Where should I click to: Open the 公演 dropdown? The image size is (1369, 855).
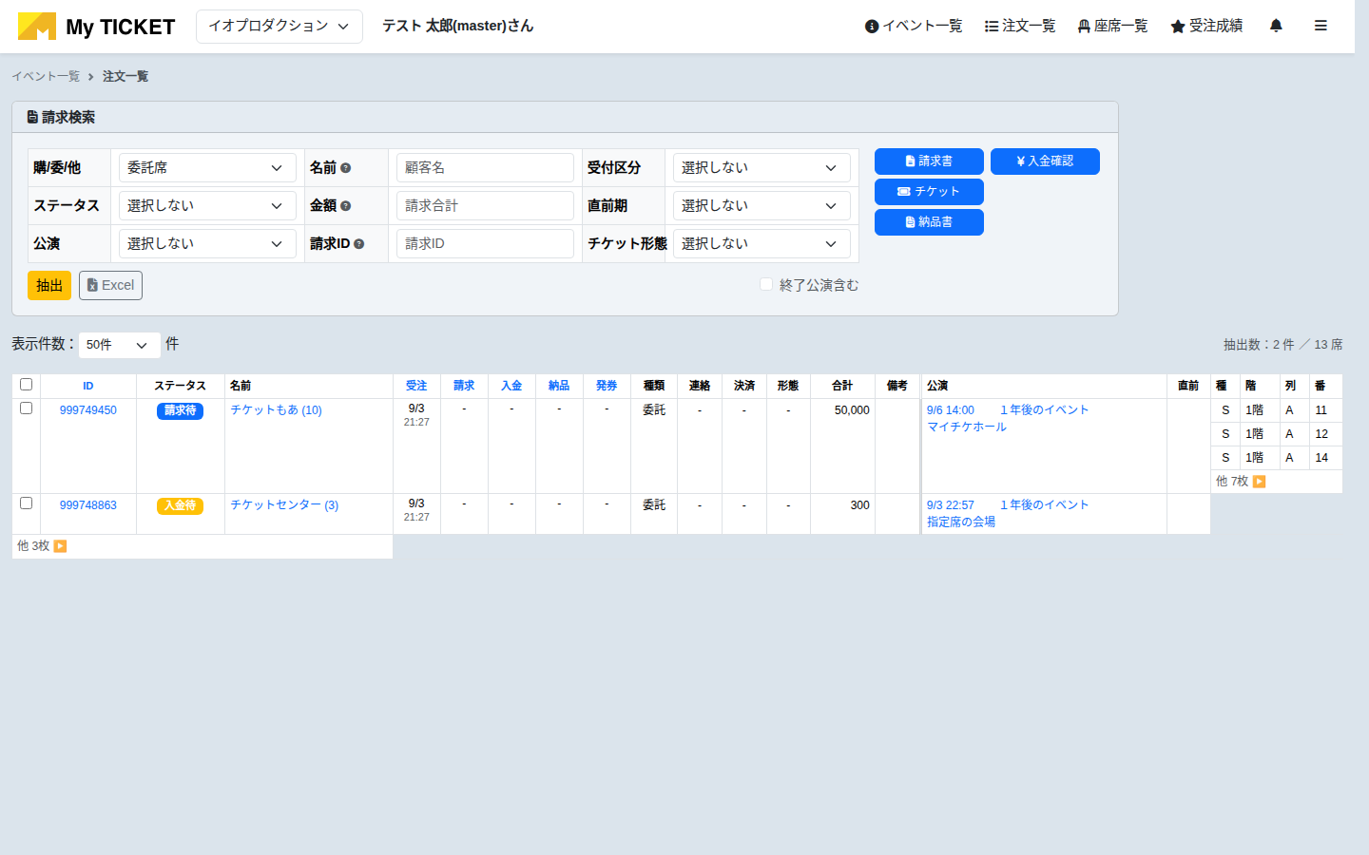coord(207,243)
